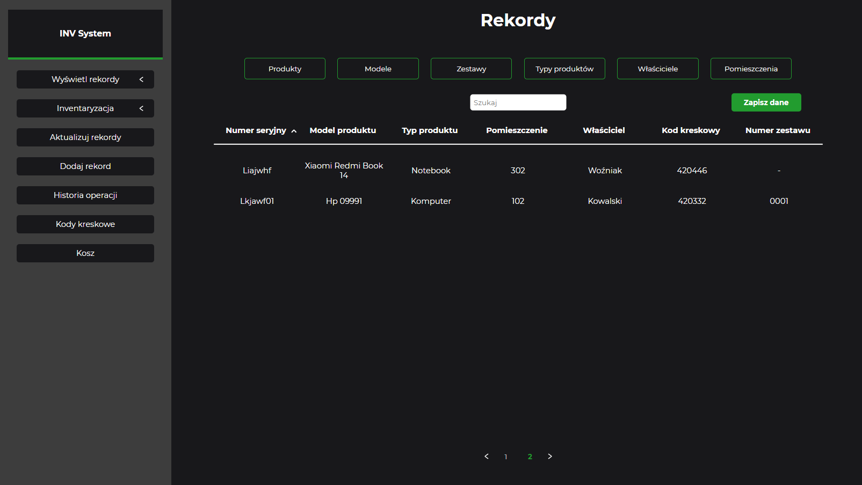Image resolution: width=862 pixels, height=485 pixels.
Task: Switch to the Pomieszczenia tab
Action: tap(750, 68)
